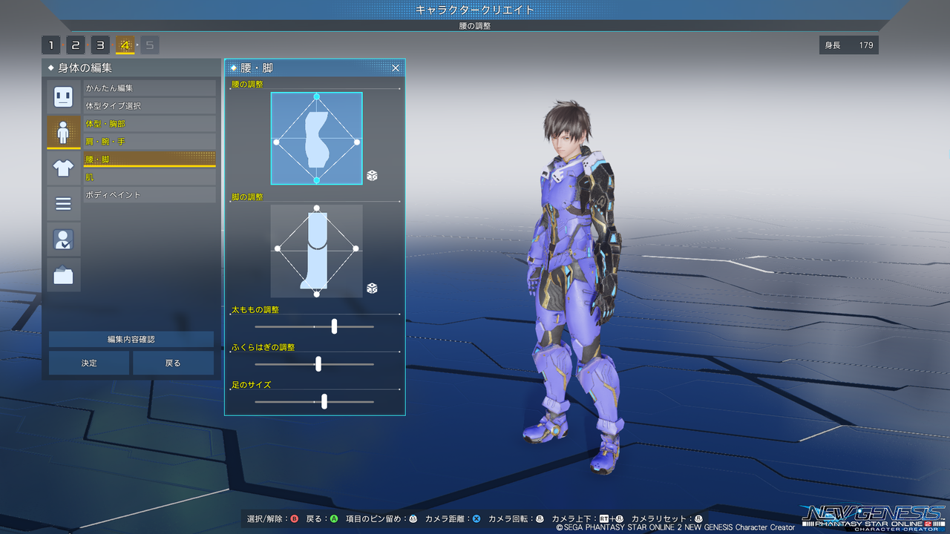Viewport: 950px width, 534px height.
Task: Click the 項目のピン留め control hint
Action: click(381, 519)
